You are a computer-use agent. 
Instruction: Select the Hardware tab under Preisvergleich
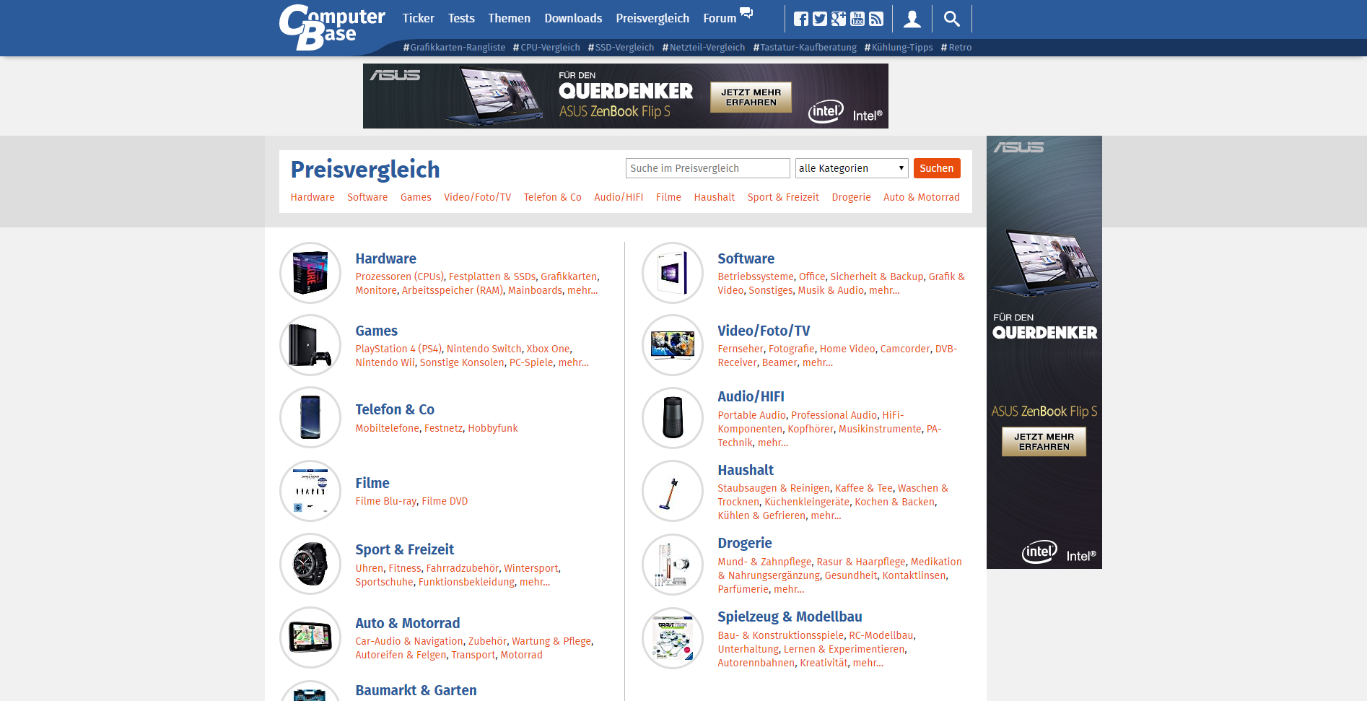[x=313, y=197]
